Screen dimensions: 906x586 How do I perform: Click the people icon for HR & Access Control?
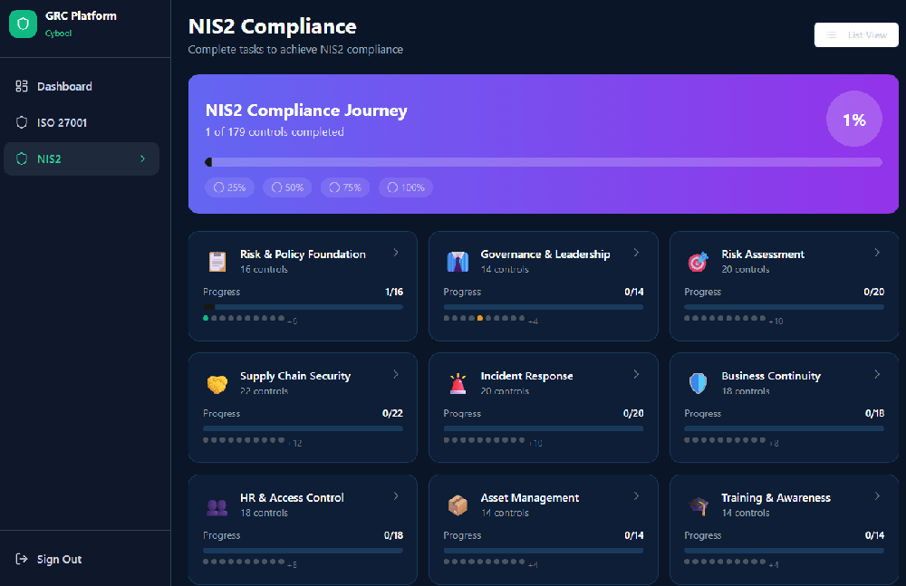(217, 507)
